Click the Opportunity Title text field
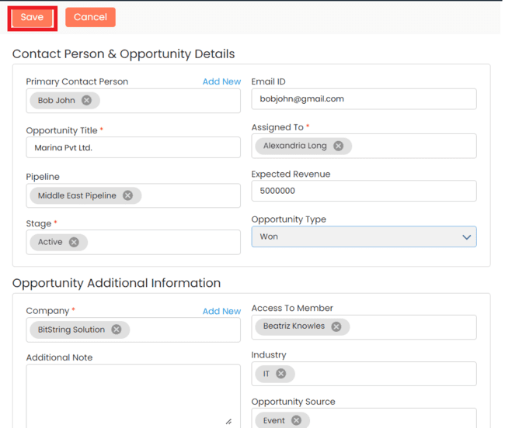Viewport: 505px width, 428px height. 133,147
